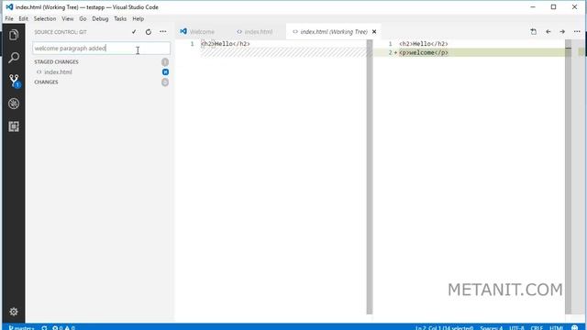Click the feedback smiley icon
The image size is (587, 330).
tap(575, 328)
